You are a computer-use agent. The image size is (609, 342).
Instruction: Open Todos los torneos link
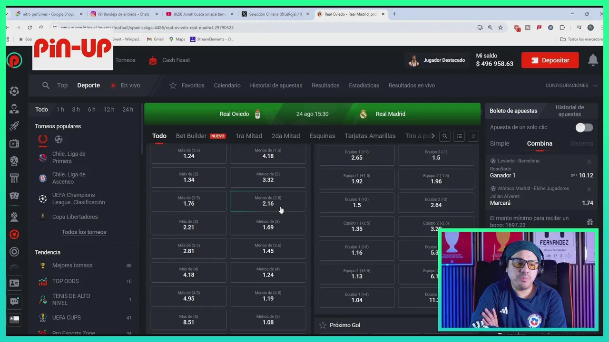coord(84,232)
